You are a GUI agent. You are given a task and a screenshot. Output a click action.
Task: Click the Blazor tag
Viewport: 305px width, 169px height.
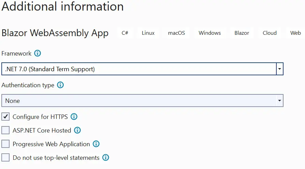[242, 33]
